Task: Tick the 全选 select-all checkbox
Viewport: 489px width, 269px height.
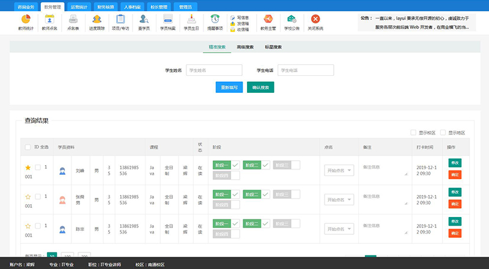Action: 28,147
